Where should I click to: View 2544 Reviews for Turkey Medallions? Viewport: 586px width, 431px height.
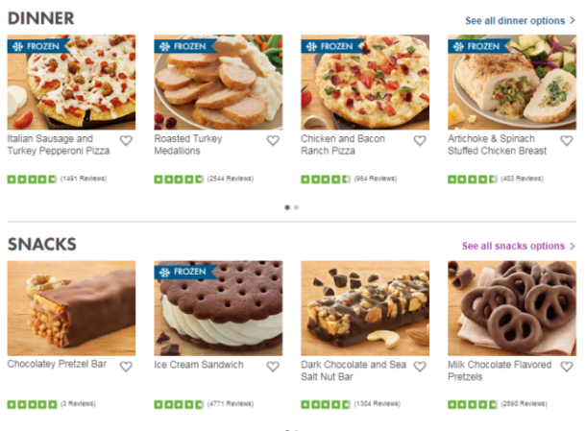[x=231, y=179]
